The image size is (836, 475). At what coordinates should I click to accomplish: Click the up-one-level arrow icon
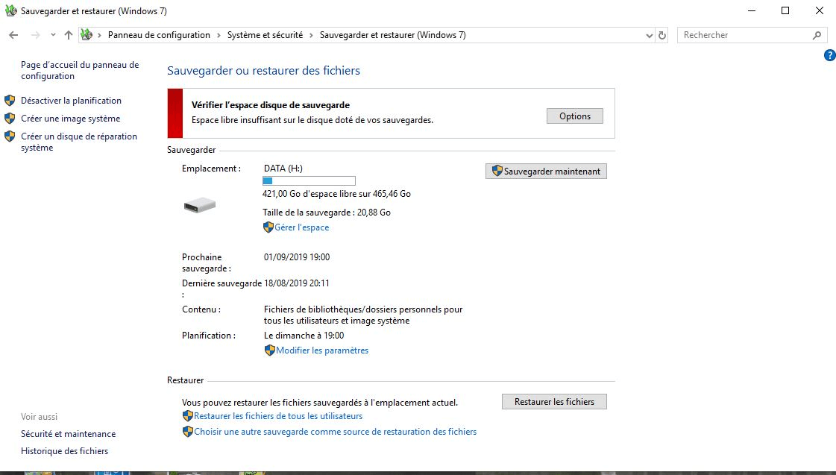[x=68, y=34]
